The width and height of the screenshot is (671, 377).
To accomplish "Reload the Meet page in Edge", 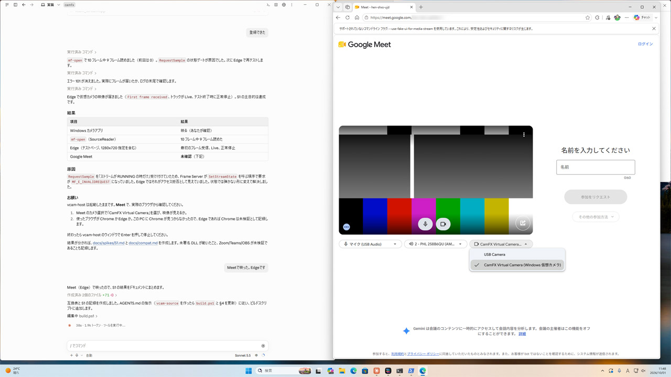I will (x=347, y=18).
